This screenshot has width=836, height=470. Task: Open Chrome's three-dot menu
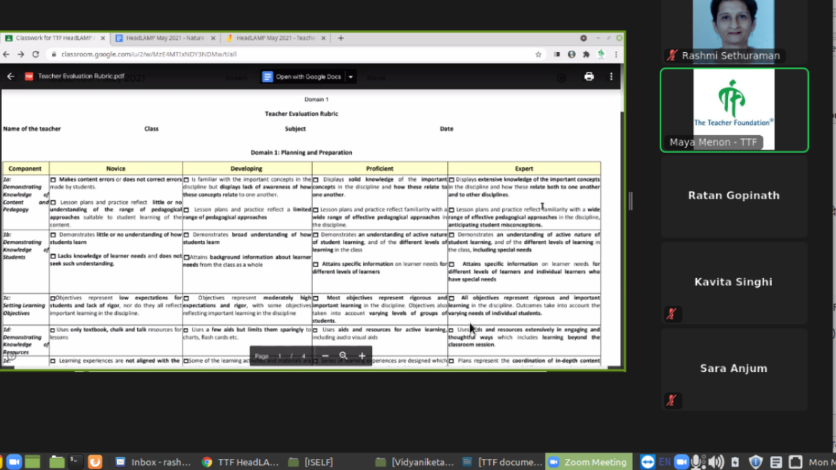click(616, 54)
